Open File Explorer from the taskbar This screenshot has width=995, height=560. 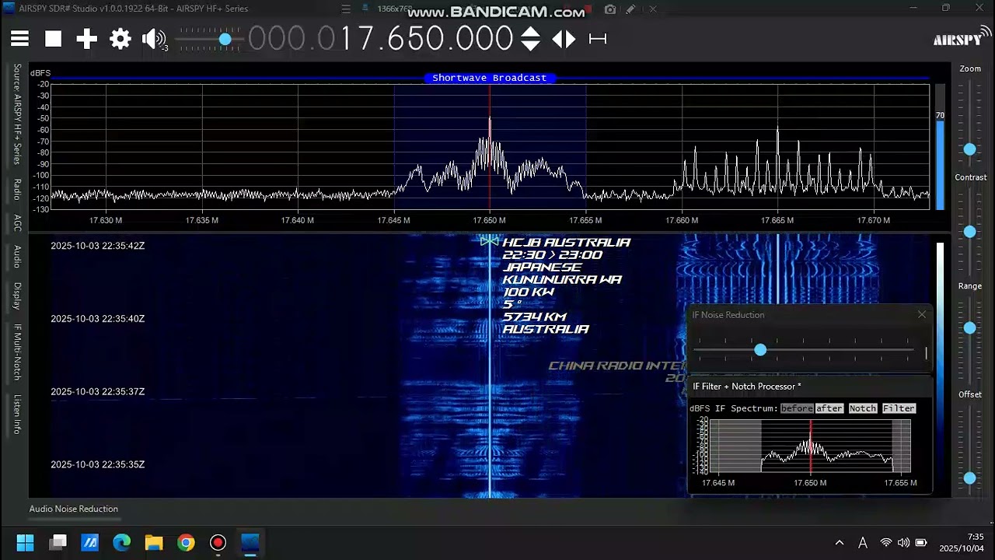coord(154,542)
